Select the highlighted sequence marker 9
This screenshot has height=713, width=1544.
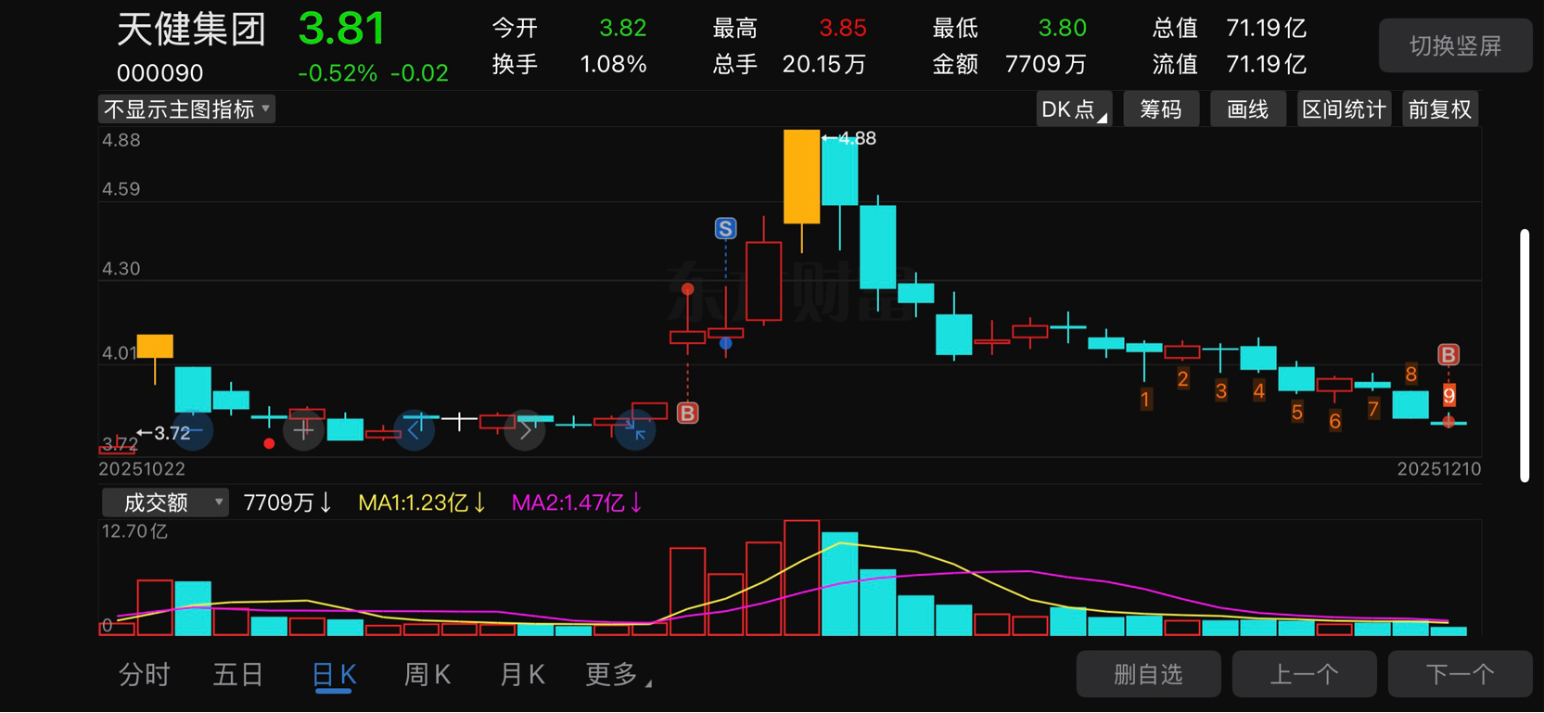tap(1448, 396)
